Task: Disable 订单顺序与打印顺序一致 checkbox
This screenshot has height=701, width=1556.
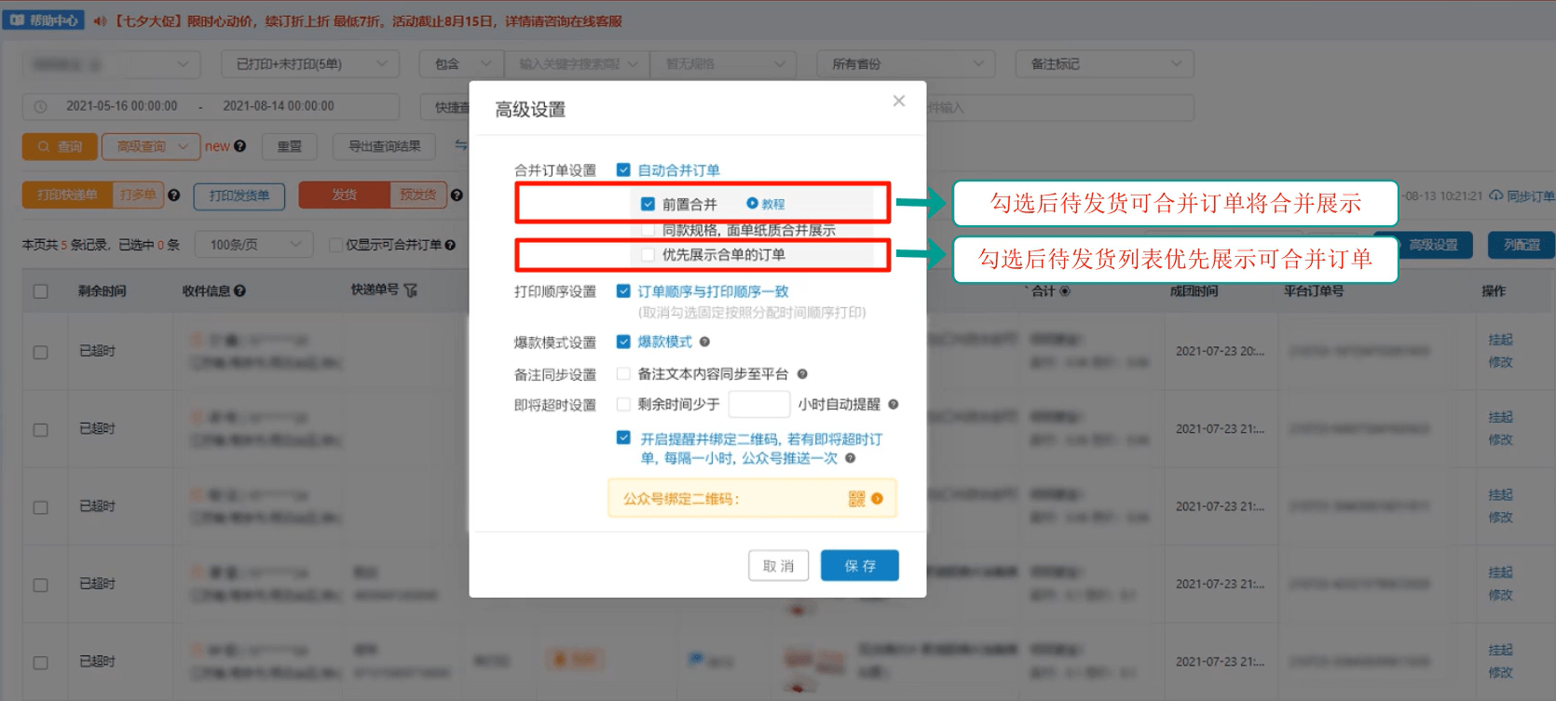Action: click(623, 290)
